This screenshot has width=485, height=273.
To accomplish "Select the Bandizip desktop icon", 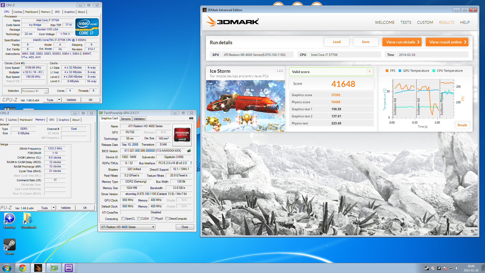I will tap(9, 220).
